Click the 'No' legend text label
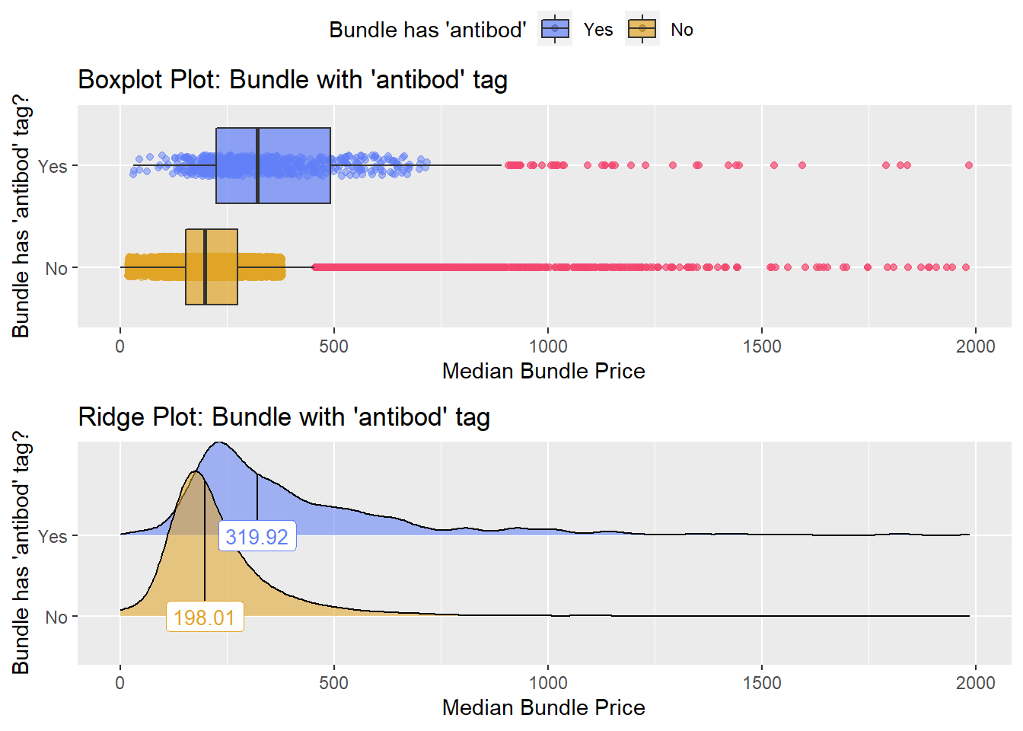Image resolution: width=1023 pixels, height=731 pixels. [682, 30]
